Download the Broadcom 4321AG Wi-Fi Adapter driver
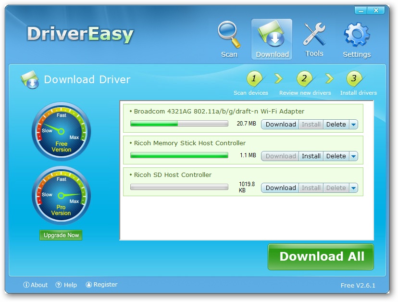Viewport: 398px width, 302px height. 280,125
